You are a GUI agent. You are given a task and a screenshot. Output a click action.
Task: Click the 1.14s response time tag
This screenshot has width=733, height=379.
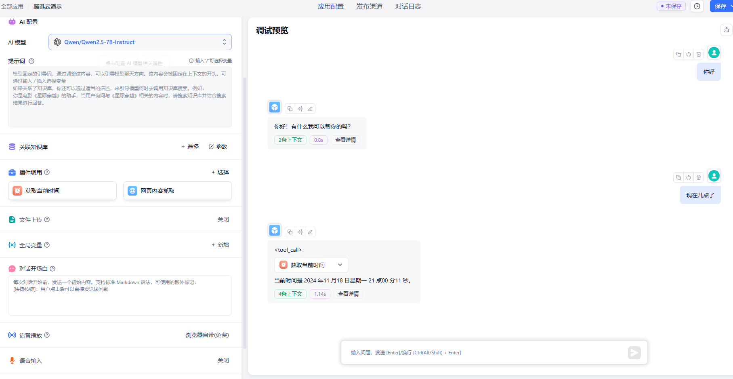[x=320, y=294]
